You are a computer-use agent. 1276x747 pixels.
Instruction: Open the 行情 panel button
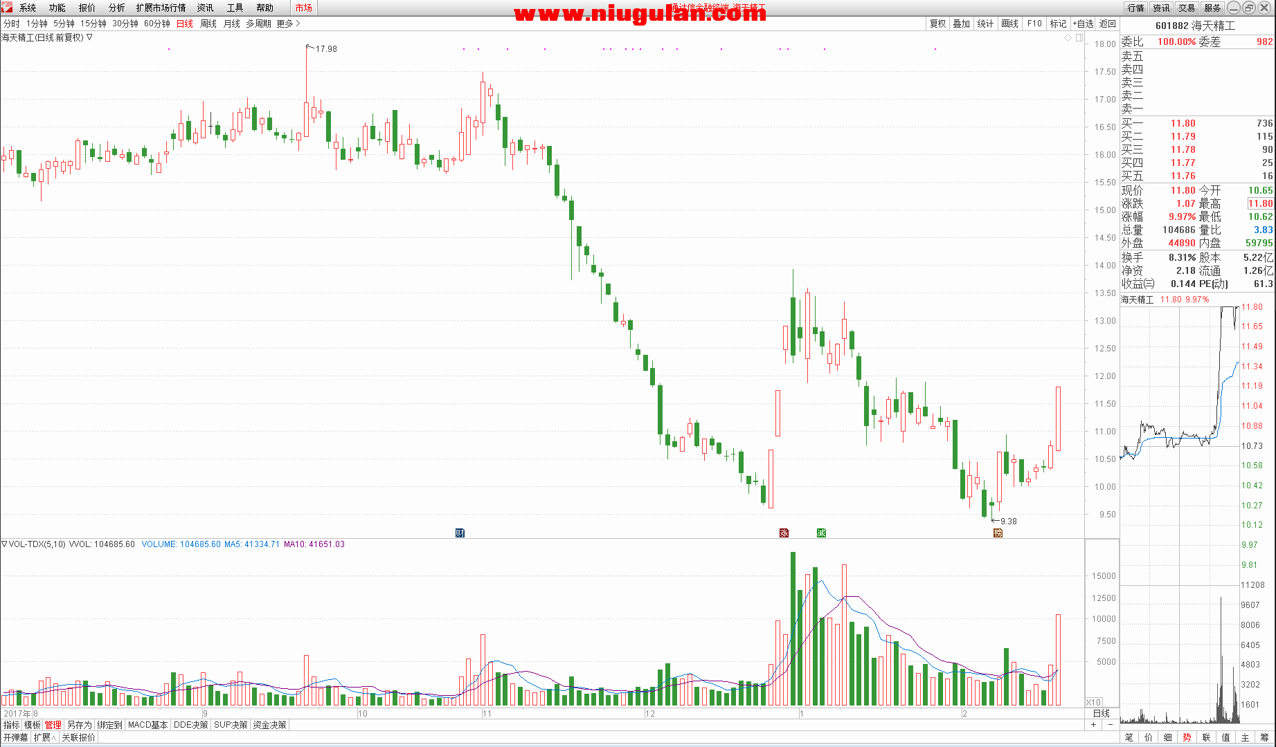pos(1135,8)
